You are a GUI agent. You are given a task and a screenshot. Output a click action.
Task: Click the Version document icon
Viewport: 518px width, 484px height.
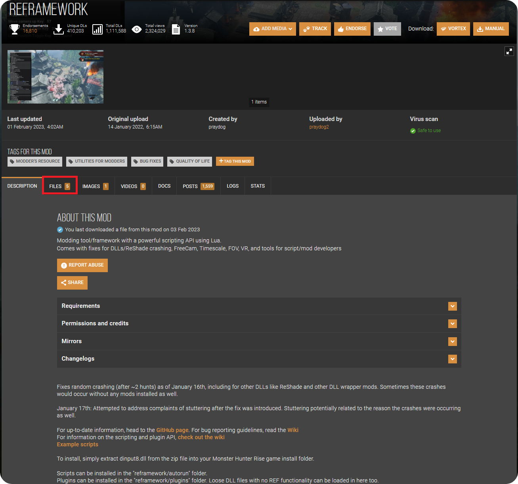[x=176, y=29]
